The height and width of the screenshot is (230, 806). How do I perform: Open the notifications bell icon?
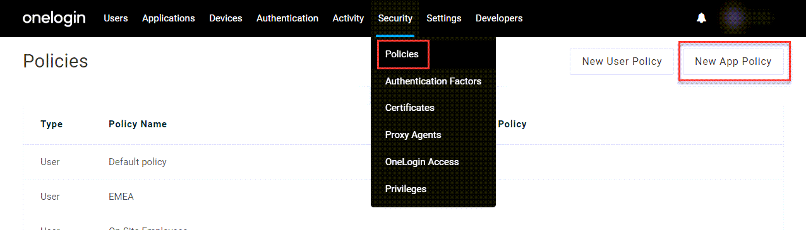[x=701, y=18]
